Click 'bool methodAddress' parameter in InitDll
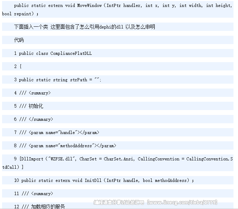The height and width of the screenshot is (209, 238). tap(167, 181)
